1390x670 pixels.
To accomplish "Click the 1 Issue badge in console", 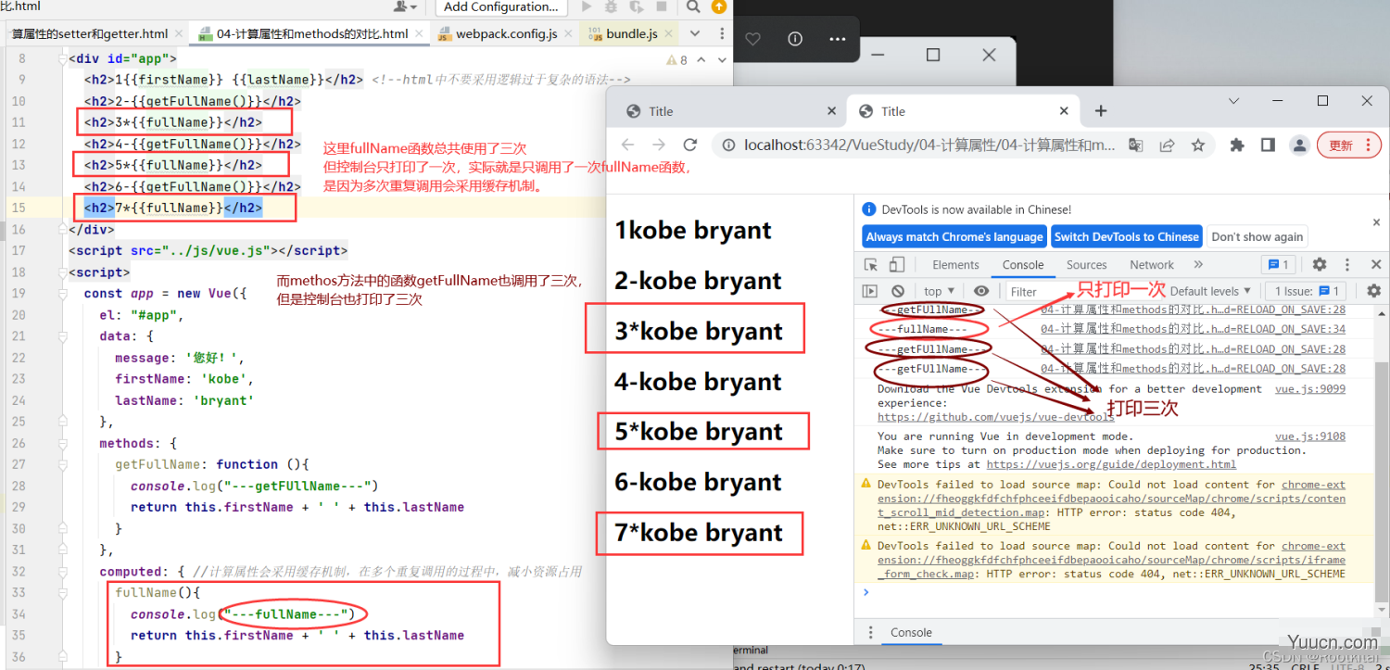I will [1305, 291].
